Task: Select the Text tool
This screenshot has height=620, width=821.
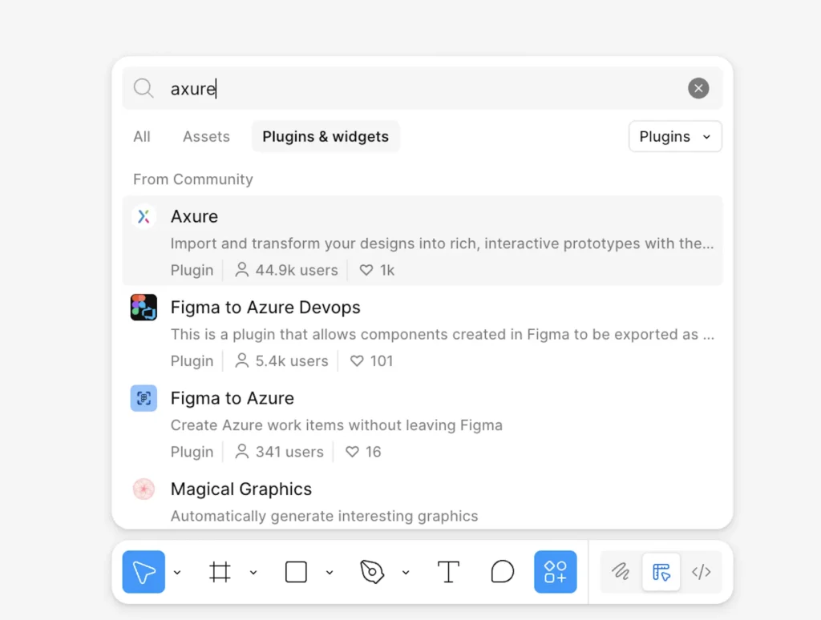Action: (x=448, y=572)
